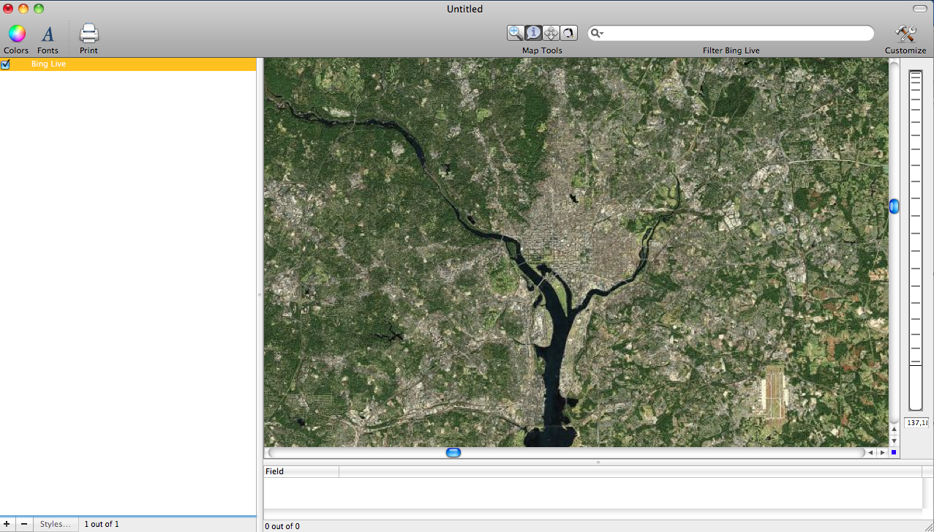Click the toolbar toggle pill button
This screenshot has height=532, width=934.
919,8
